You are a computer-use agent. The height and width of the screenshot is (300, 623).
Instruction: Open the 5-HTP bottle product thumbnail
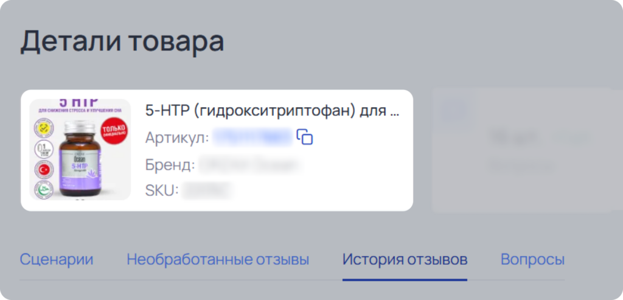tap(80, 150)
